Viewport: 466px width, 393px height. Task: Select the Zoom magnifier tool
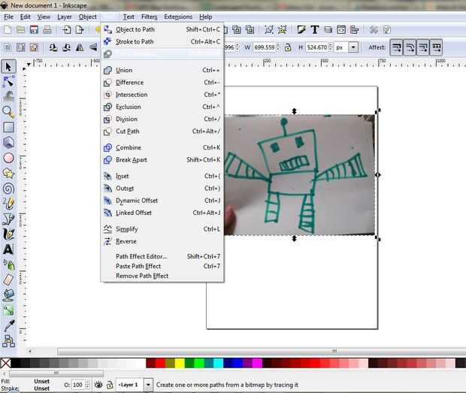[8, 112]
